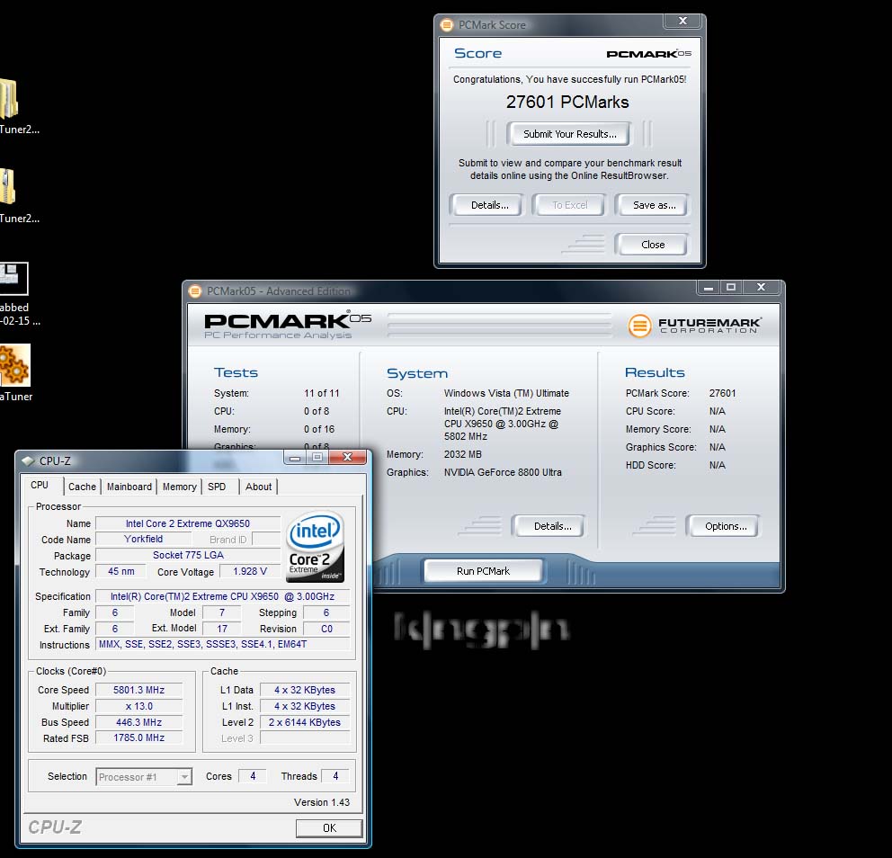Click the To Excel button
Viewport: 892px width, 858px height.
pyautogui.click(x=569, y=205)
